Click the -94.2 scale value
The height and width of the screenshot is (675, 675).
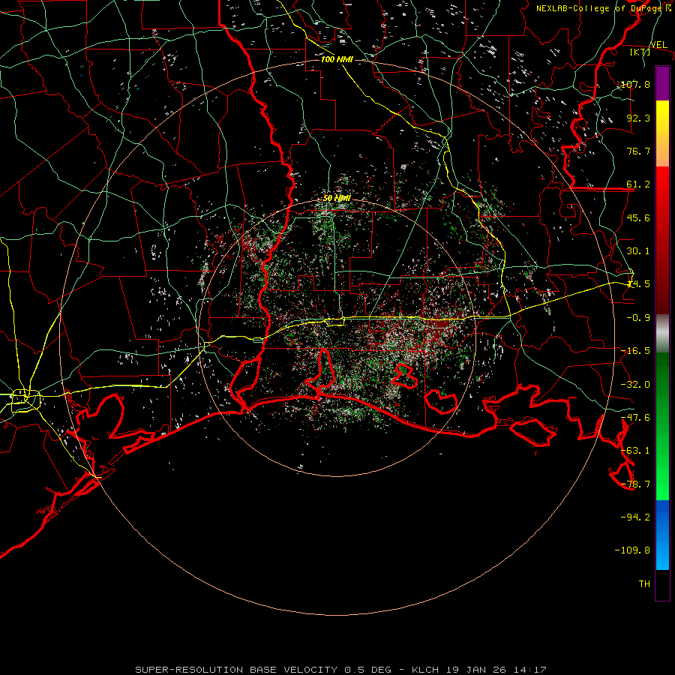click(636, 517)
